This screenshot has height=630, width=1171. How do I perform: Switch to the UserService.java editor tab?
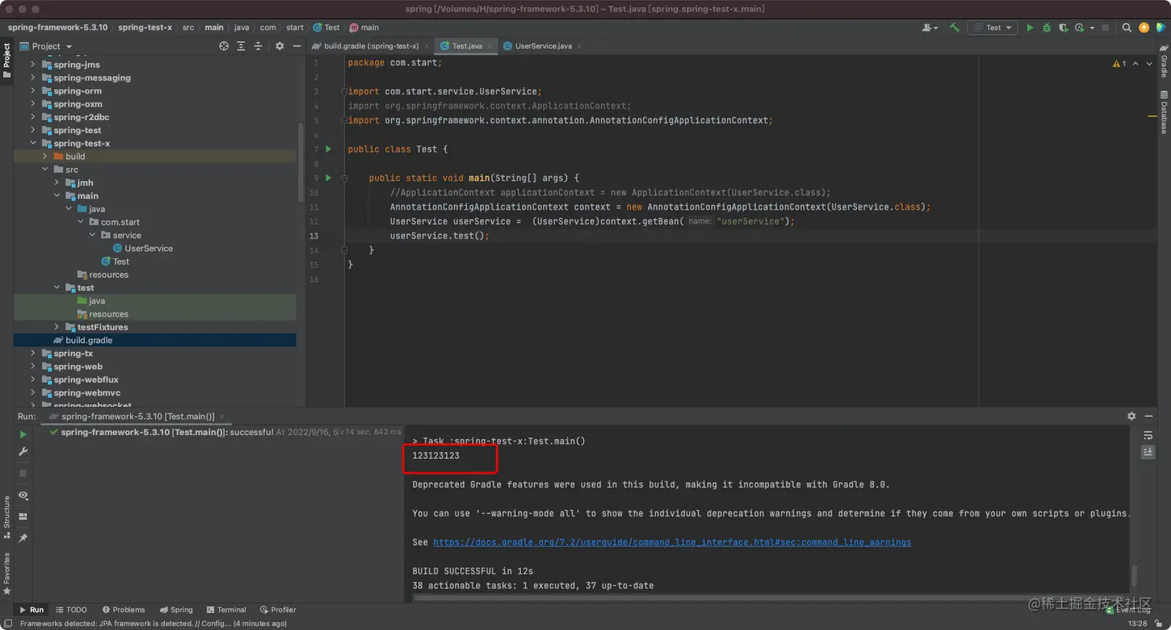(543, 46)
